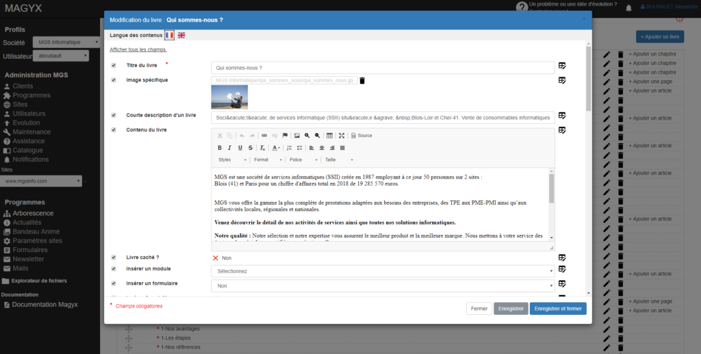
Task: Open the Styles dropdown in editor
Action: pos(232,160)
